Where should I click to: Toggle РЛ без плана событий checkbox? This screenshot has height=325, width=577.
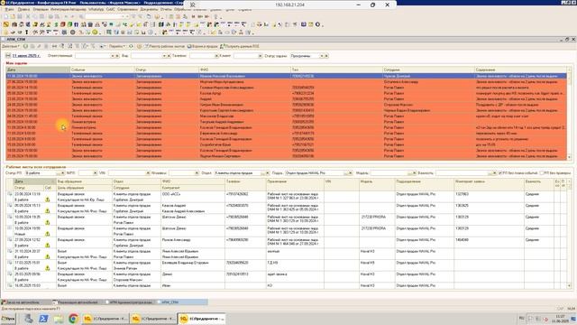tap(500, 172)
